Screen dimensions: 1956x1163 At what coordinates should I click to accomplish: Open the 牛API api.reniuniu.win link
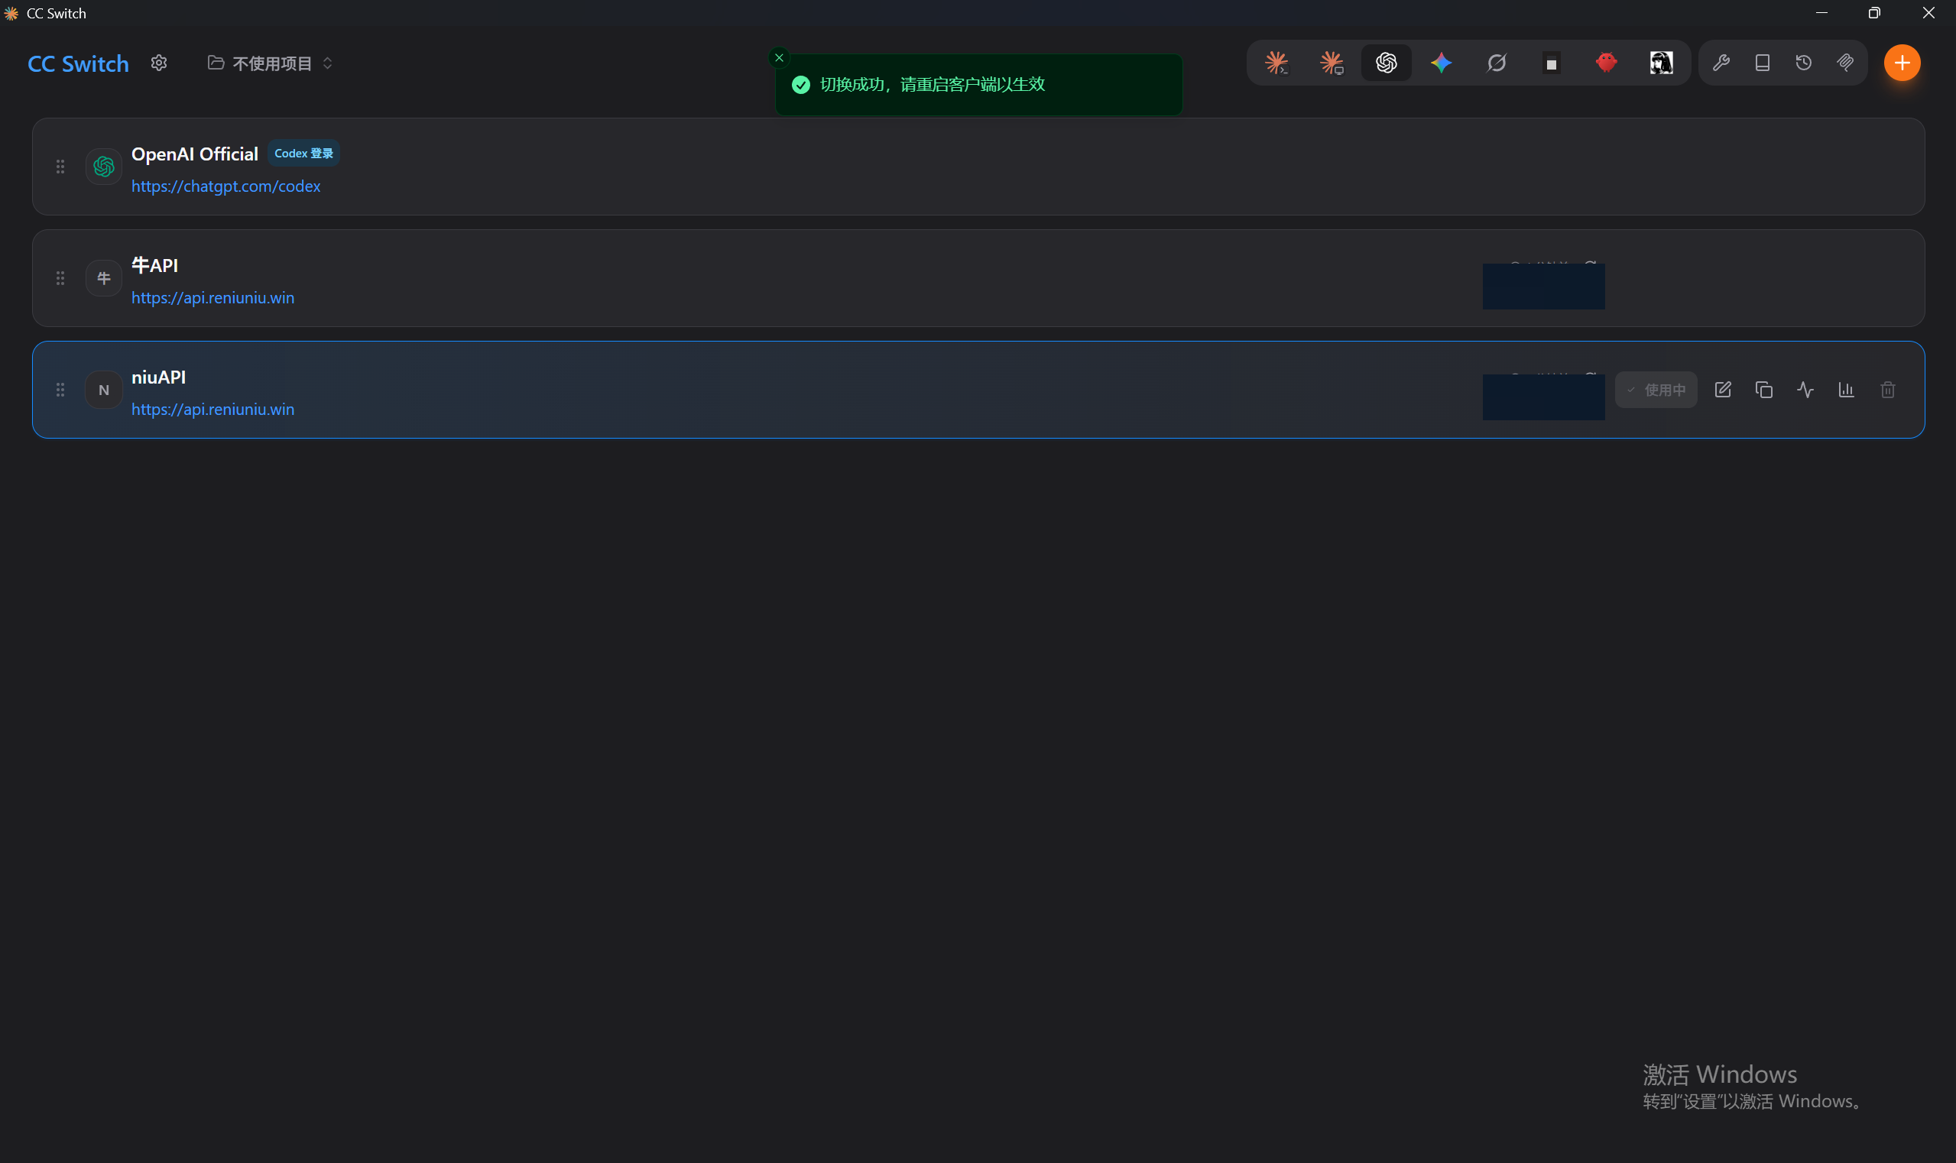(213, 298)
